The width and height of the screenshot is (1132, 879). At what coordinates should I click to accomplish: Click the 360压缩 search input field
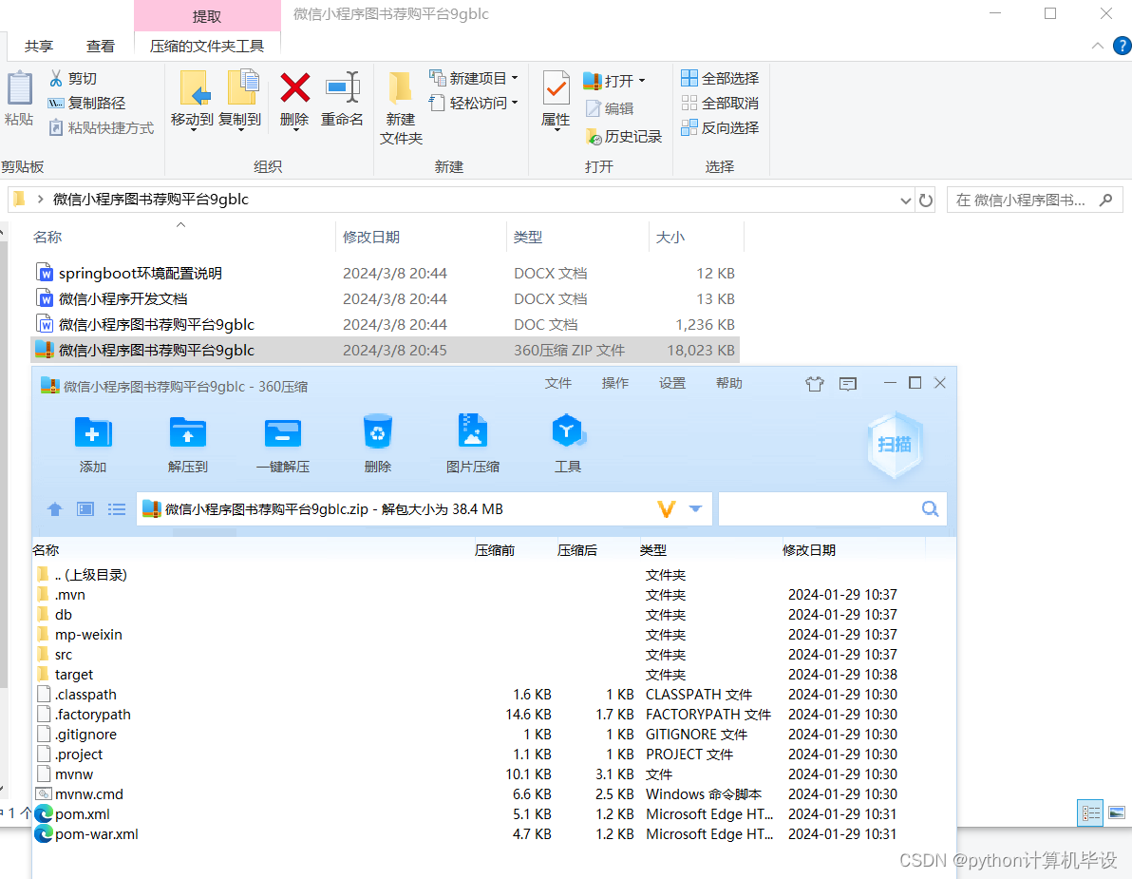click(820, 509)
